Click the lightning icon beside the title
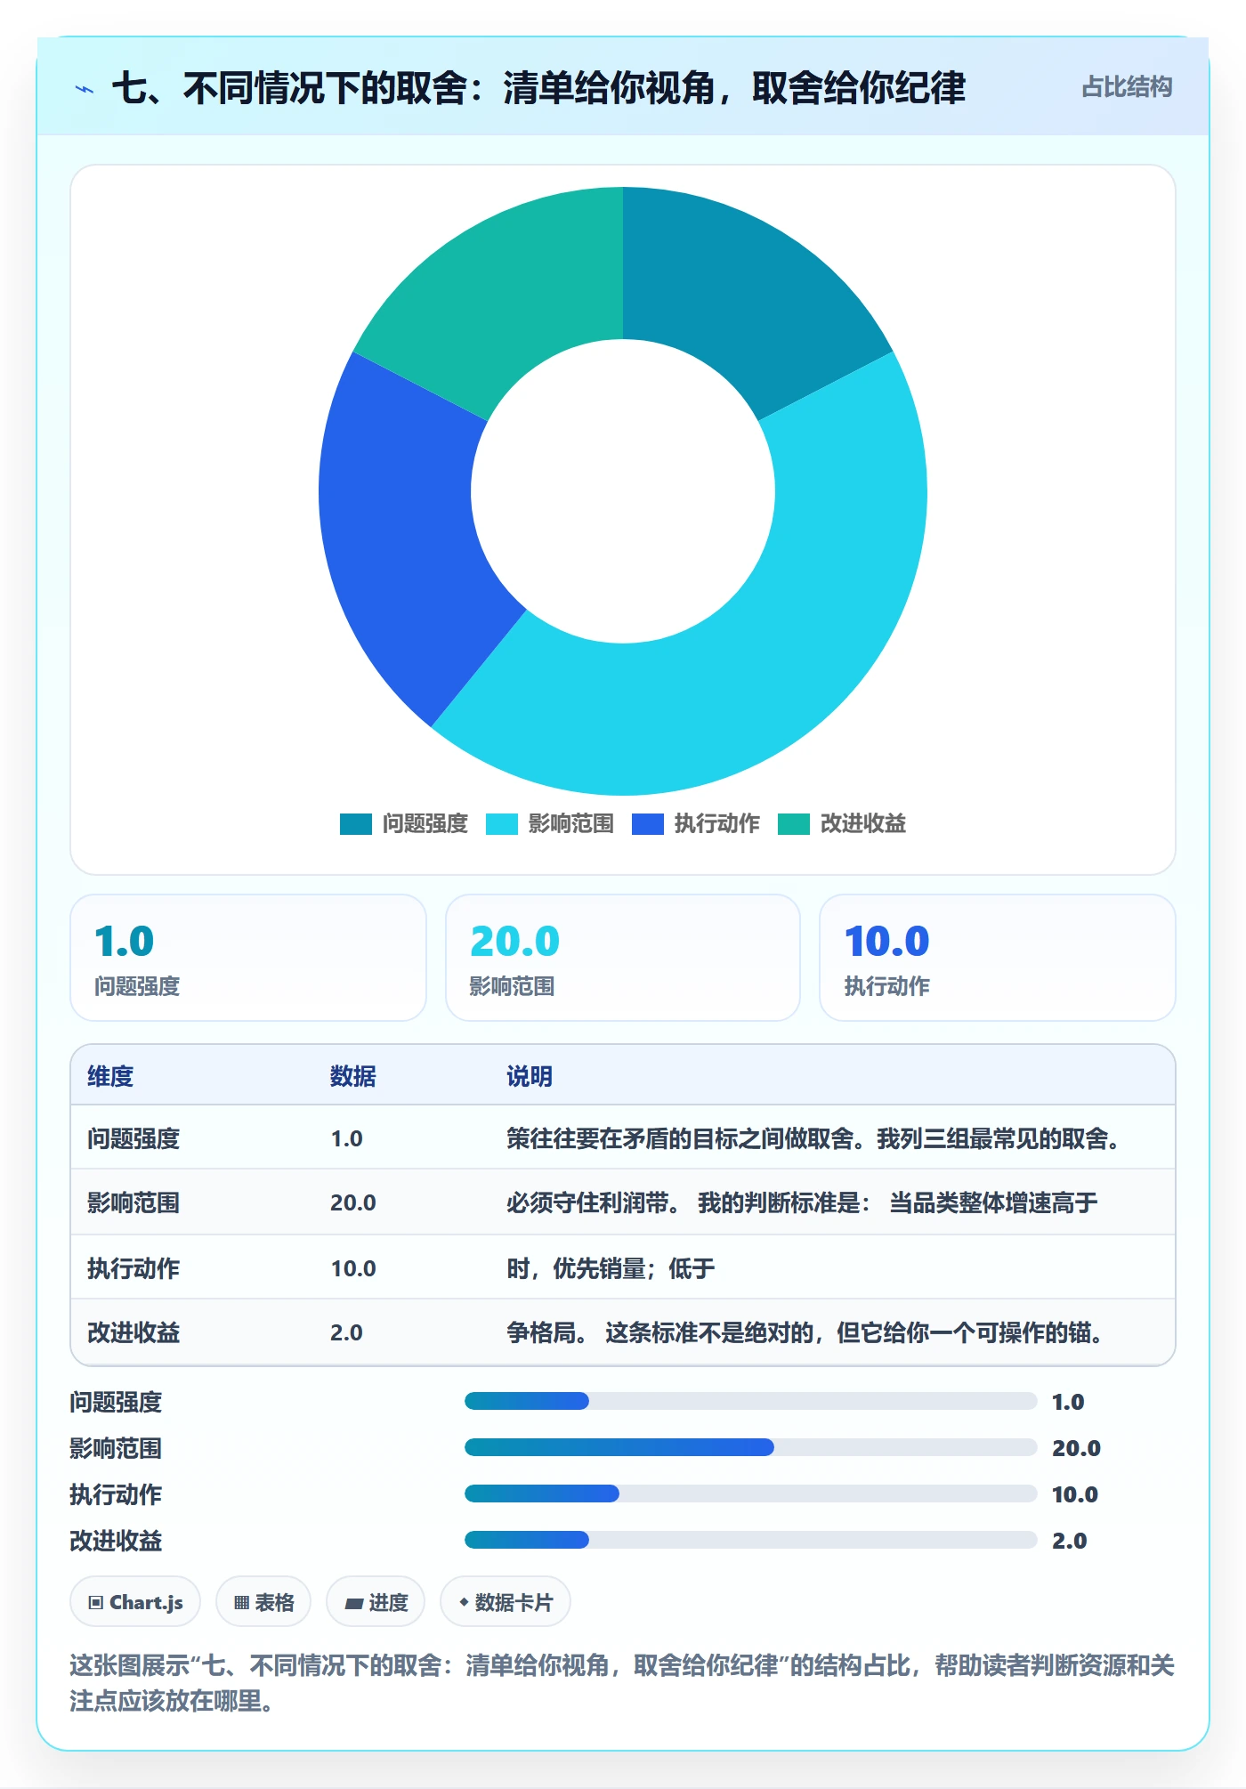This screenshot has height=1789, width=1246. coord(85,89)
